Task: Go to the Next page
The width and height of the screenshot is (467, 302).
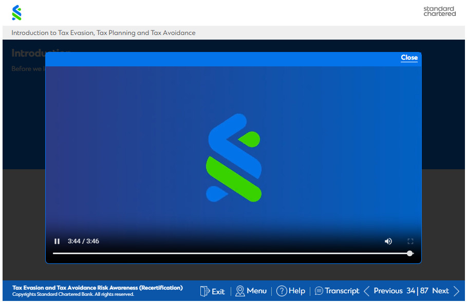Action: point(440,291)
